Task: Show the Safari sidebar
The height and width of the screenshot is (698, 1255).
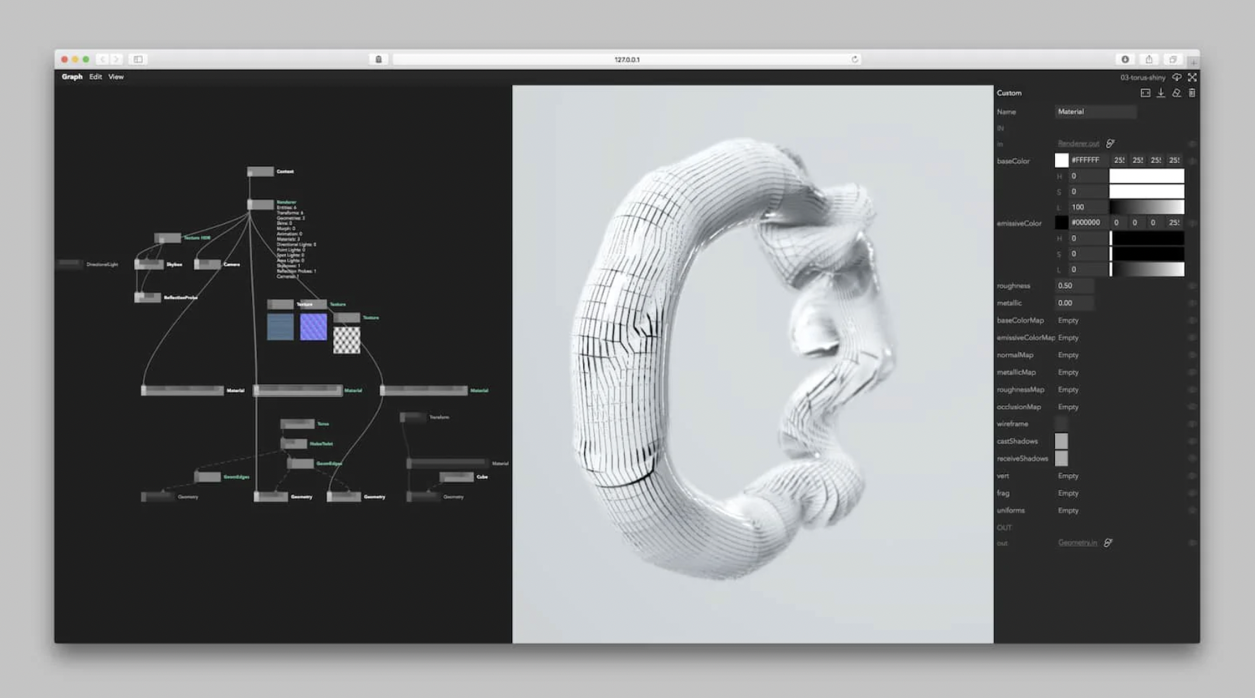Action: point(138,59)
